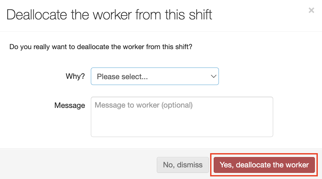
Task: Focus the Message to worker text area
Action: point(182,116)
